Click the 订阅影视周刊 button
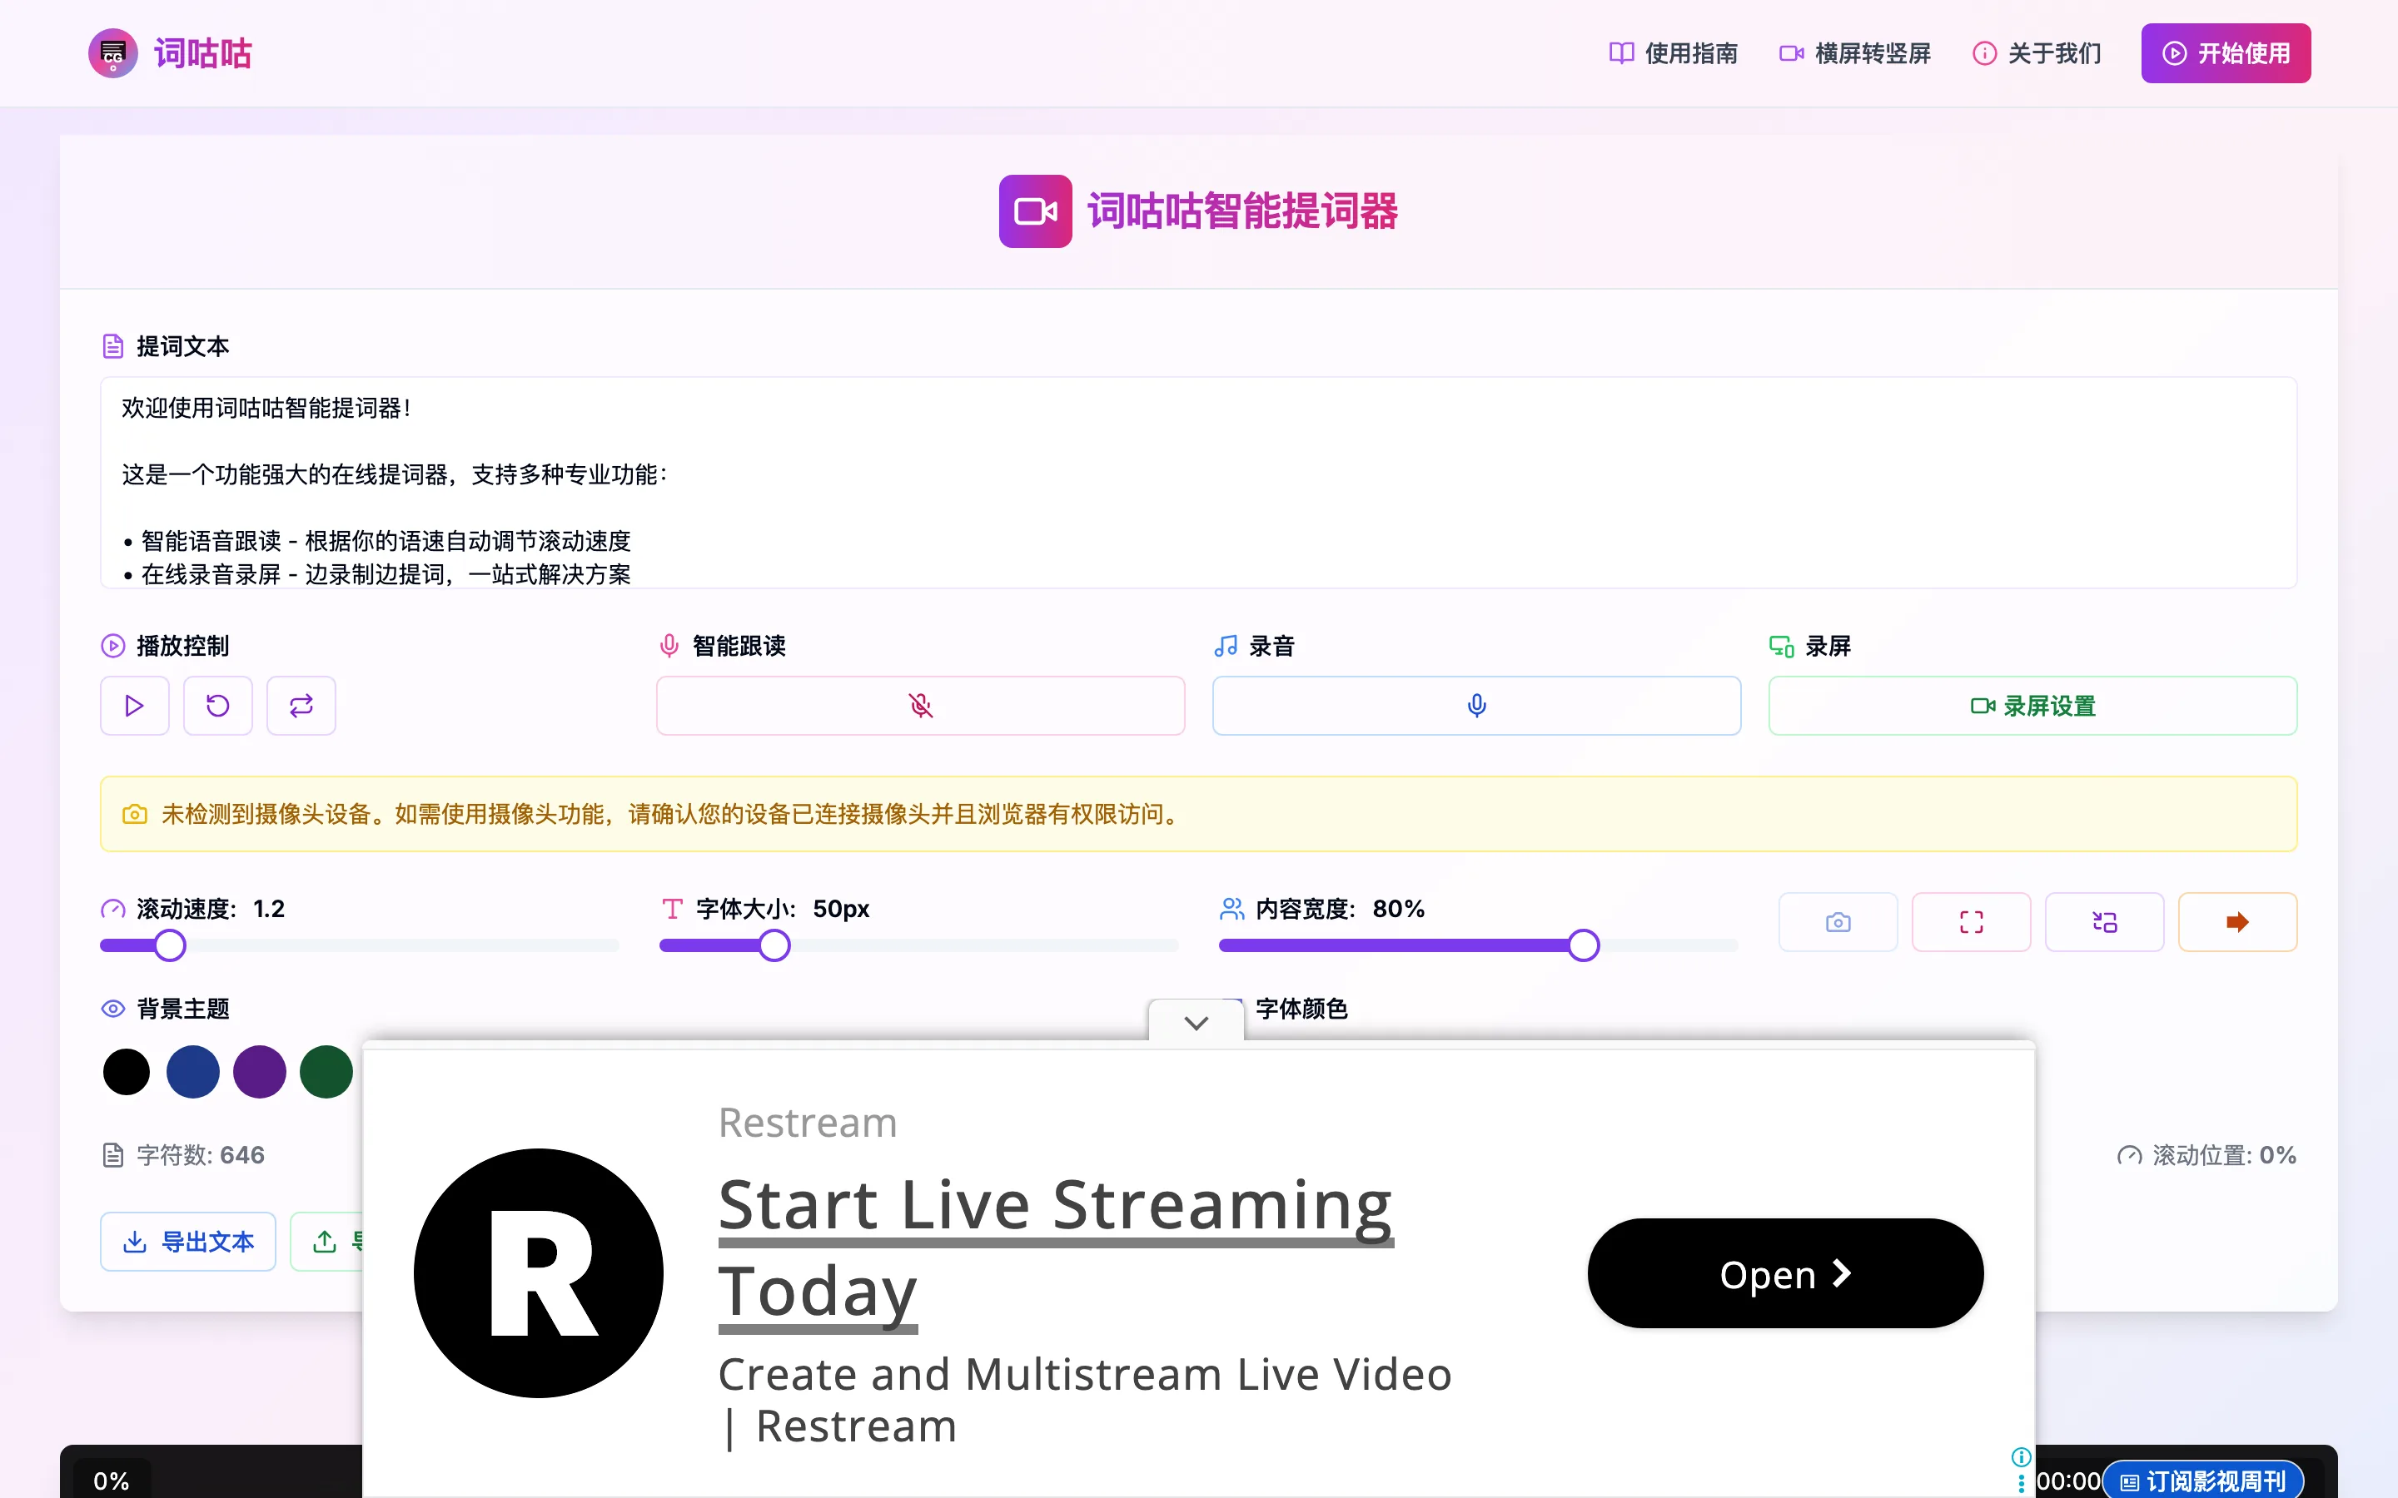2398x1498 pixels. click(x=2203, y=1481)
